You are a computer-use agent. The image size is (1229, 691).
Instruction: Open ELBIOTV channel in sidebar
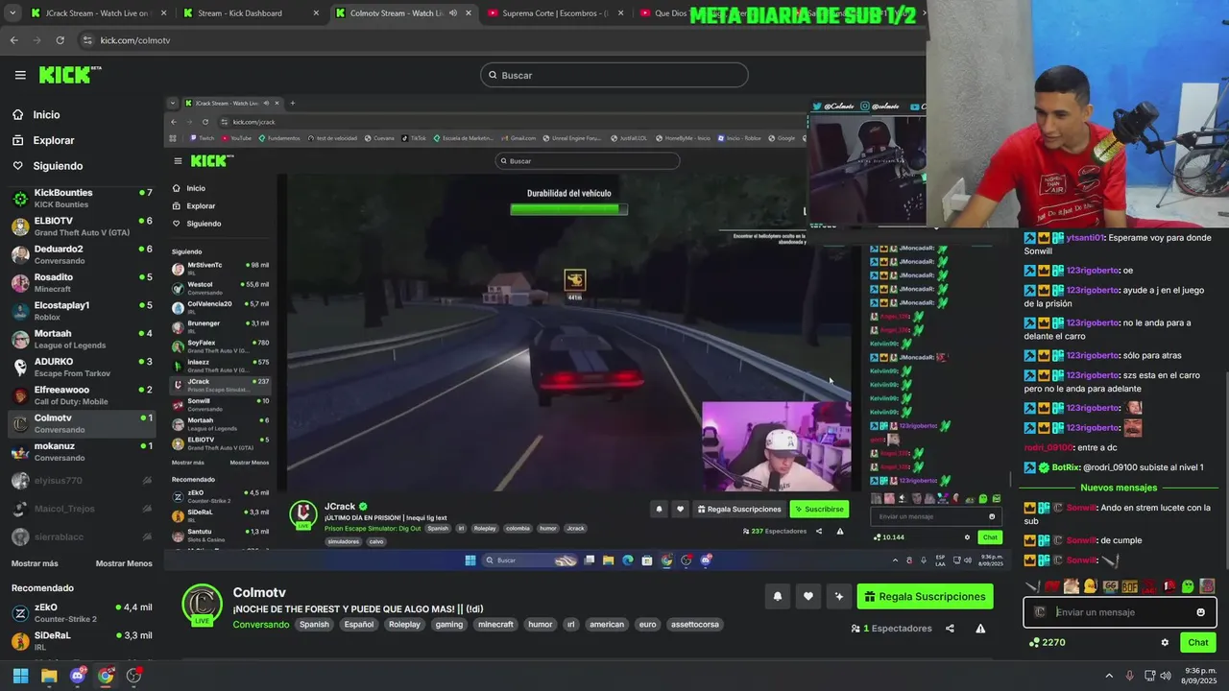coord(82,226)
